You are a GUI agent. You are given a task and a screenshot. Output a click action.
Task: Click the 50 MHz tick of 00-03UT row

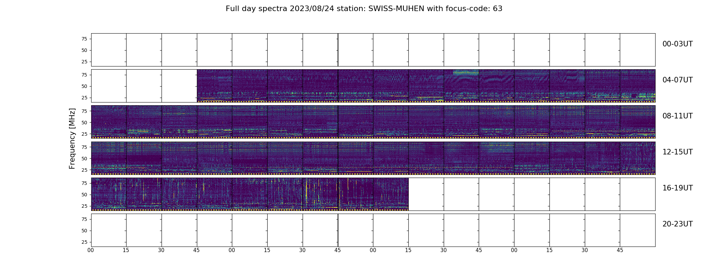point(84,50)
